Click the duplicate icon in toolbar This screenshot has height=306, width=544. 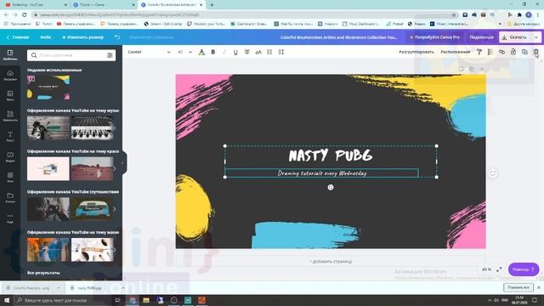524,52
